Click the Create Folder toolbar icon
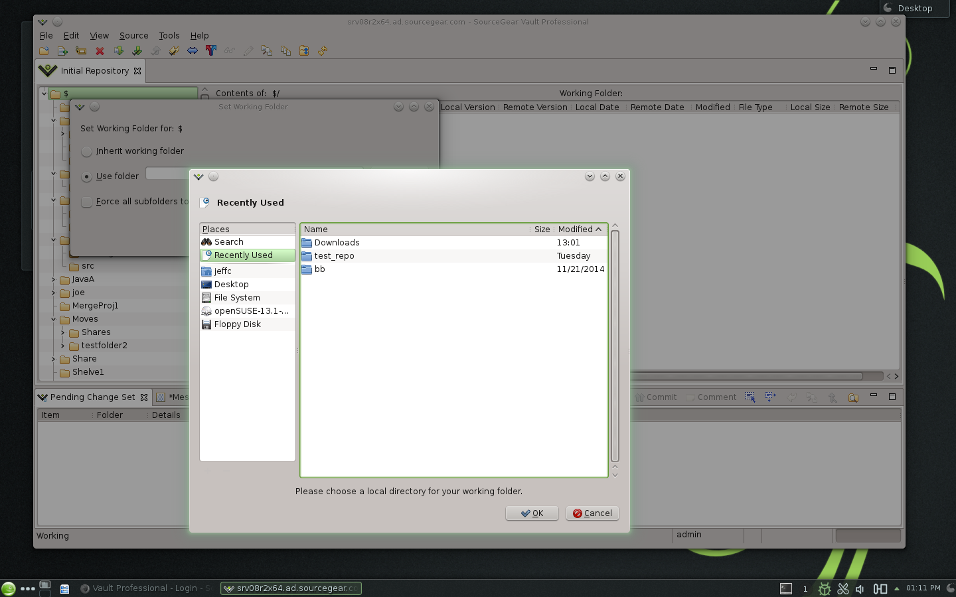 pos(44,50)
